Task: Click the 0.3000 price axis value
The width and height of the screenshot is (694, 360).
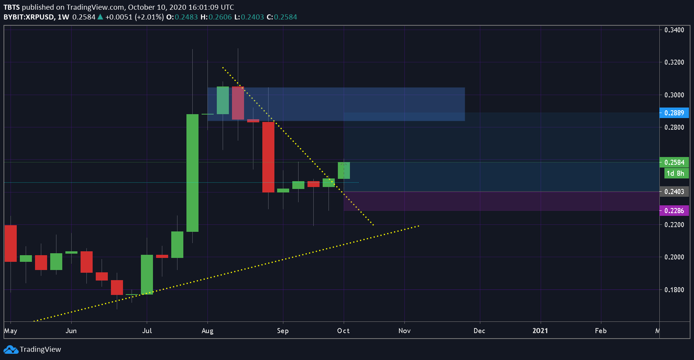Action: (x=674, y=95)
